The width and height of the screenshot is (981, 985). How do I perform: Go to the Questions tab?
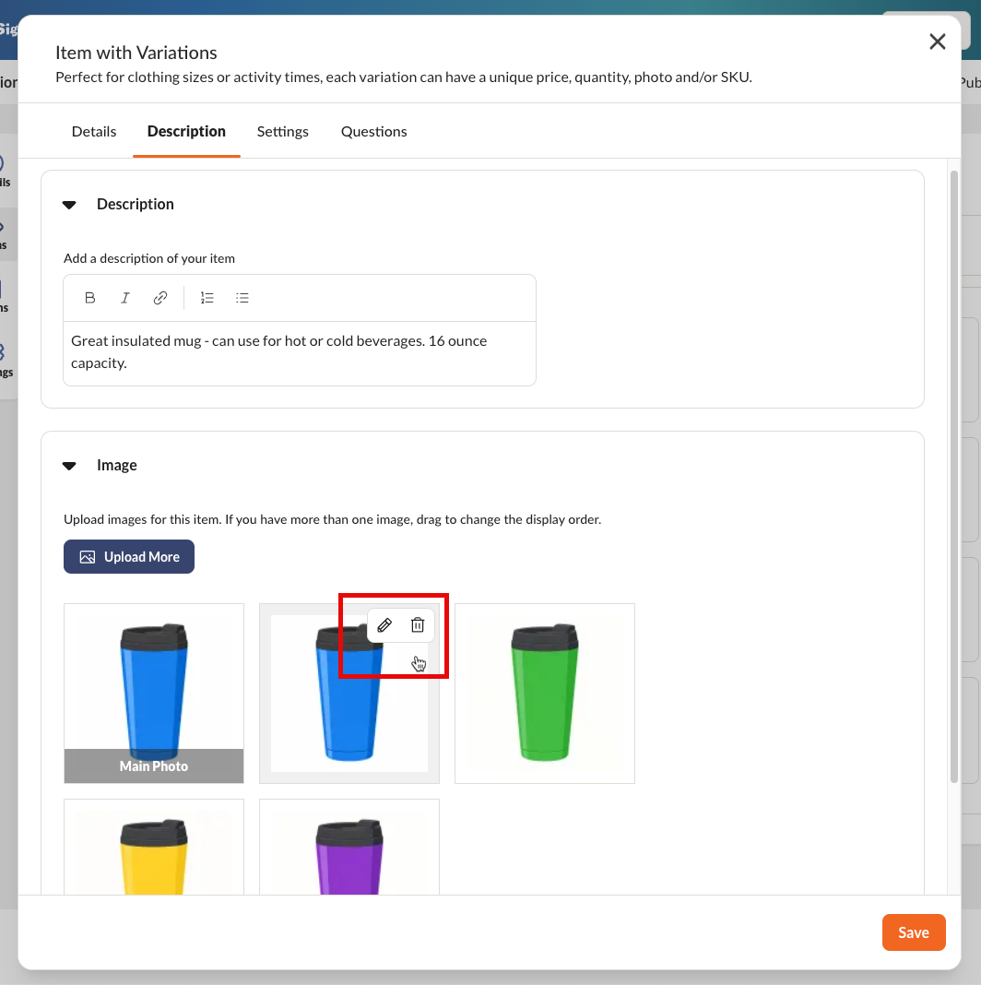pyautogui.click(x=373, y=131)
